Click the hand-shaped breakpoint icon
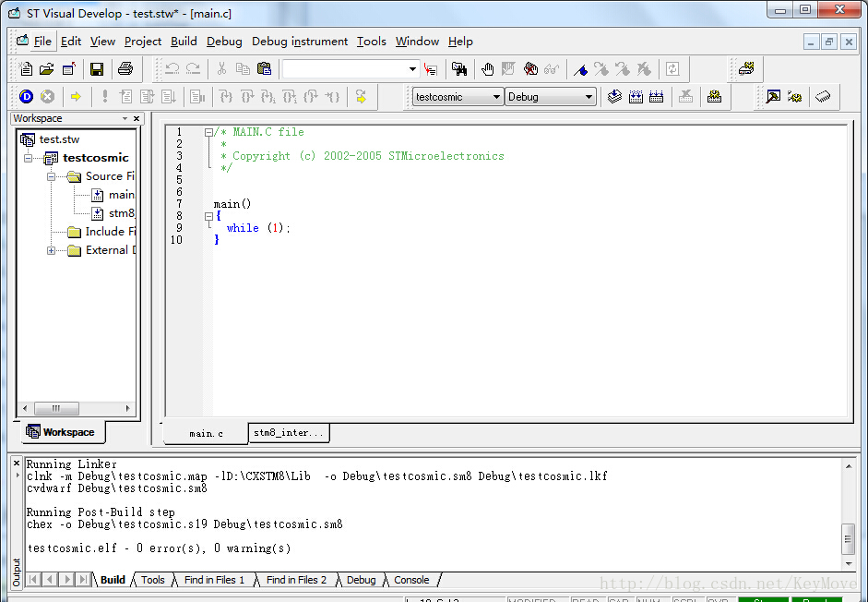 click(x=487, y=69)
